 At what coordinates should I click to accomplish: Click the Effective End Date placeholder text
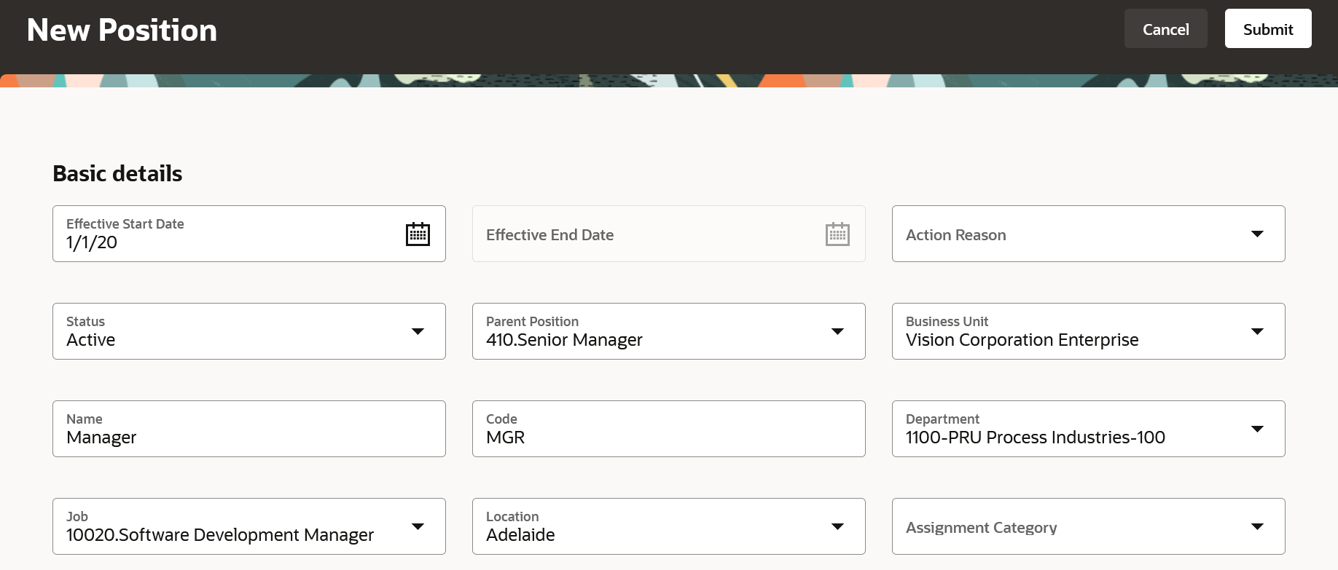549,234
